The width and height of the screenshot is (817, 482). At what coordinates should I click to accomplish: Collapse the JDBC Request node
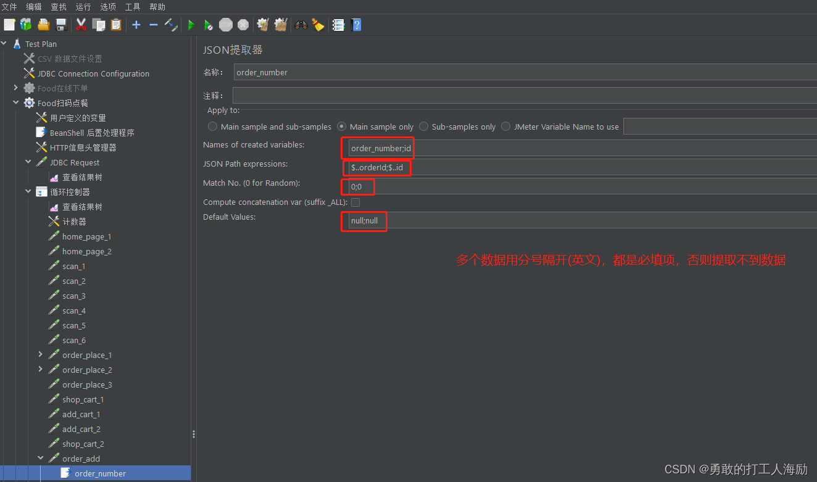[28, 162]
